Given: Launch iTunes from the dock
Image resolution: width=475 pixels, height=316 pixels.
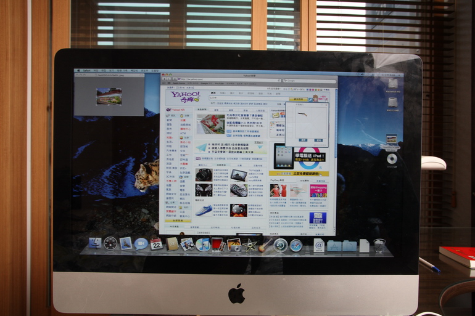Looking at the screenshot, I should point(203,245).
